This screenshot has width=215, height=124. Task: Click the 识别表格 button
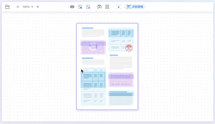(135, 7)
